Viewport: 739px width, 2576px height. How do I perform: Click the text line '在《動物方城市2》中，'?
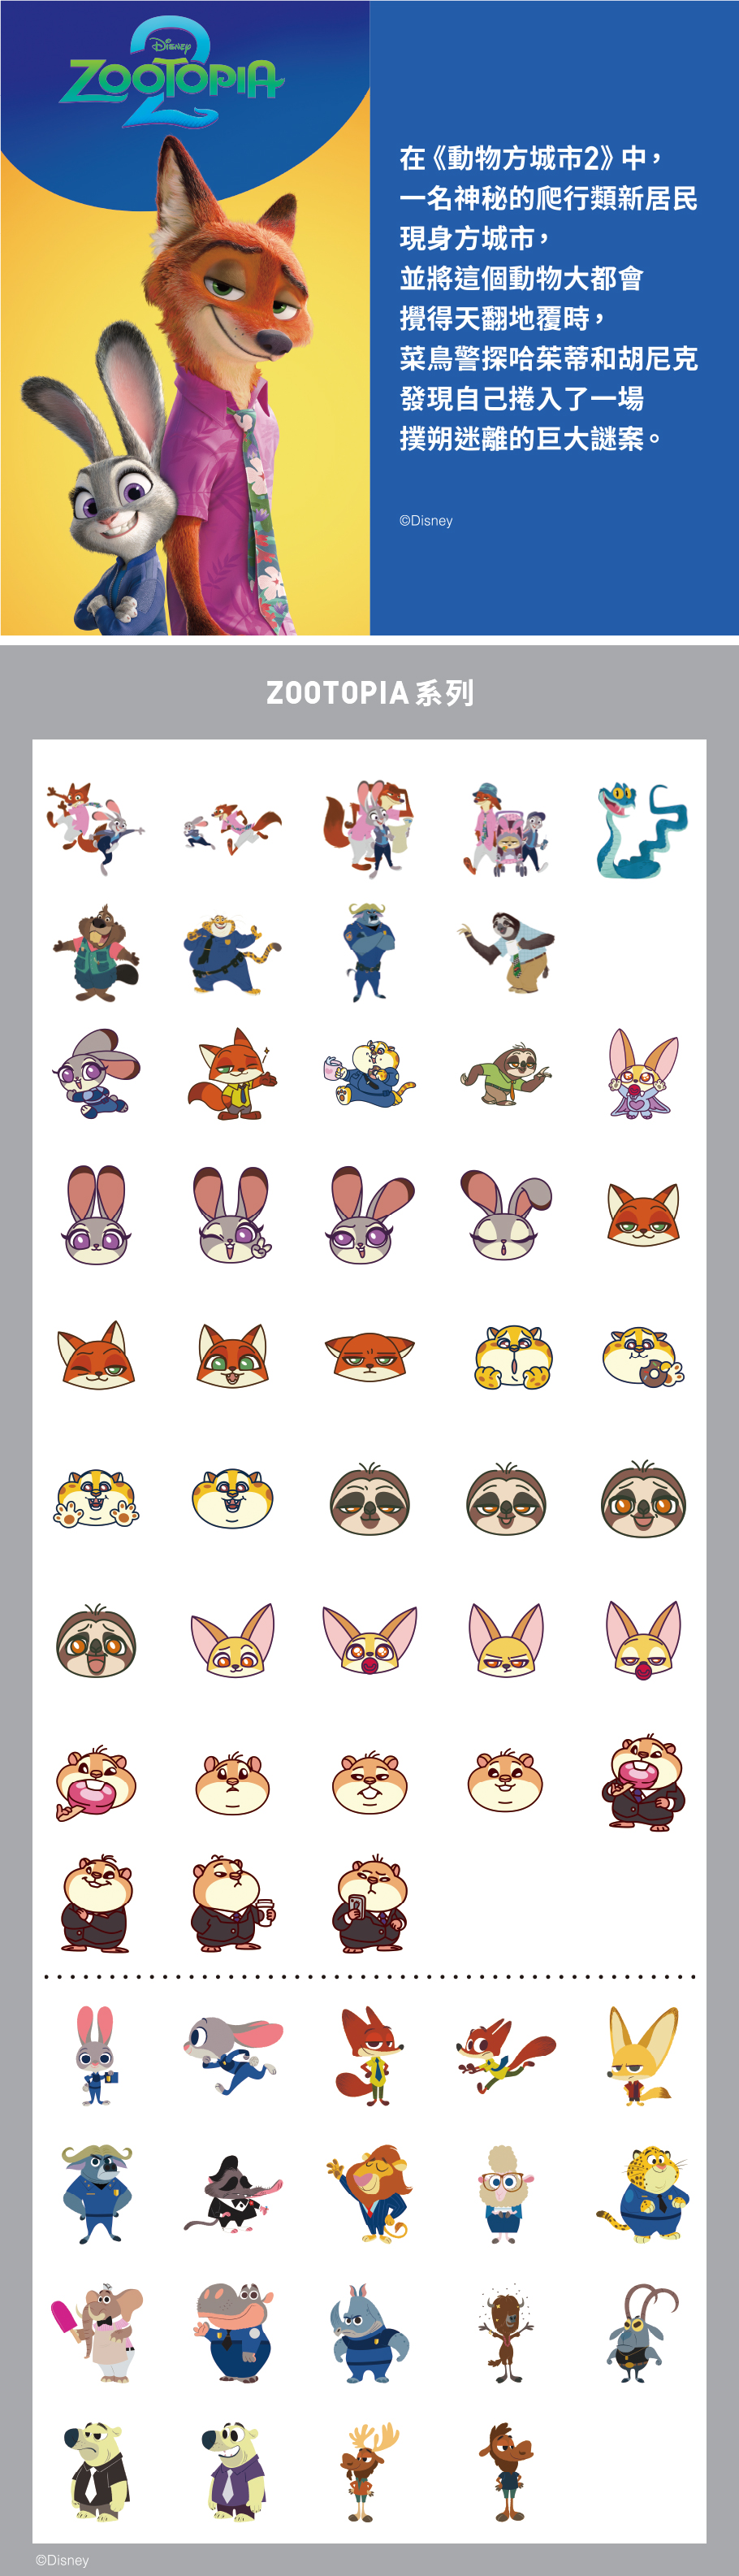531,158
